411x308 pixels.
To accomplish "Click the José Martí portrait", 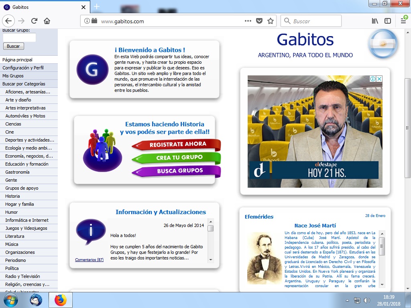I will (265, 258).
